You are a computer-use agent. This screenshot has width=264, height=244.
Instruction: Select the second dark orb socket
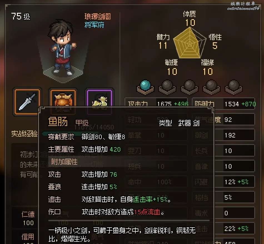coord(167,87)
